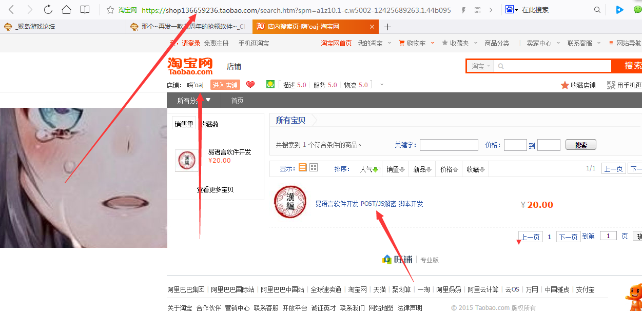The image size is (642, 311).
Task: Click the 下一页 button in bottom pagination
Action: point(568,237)
